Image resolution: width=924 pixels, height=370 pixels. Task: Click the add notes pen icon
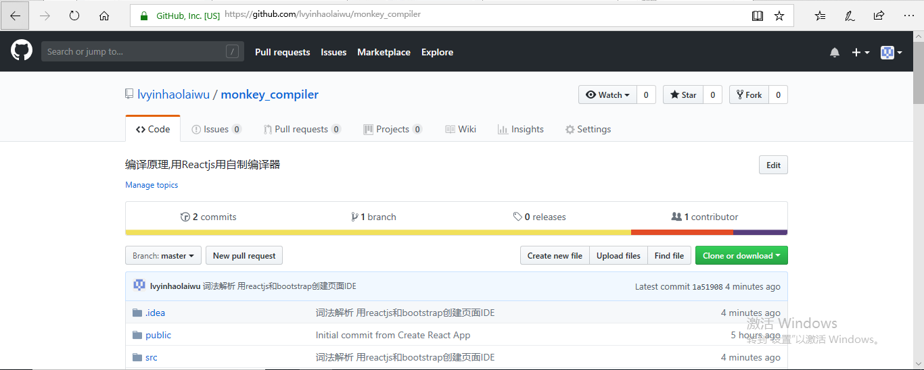click(850, 16)
